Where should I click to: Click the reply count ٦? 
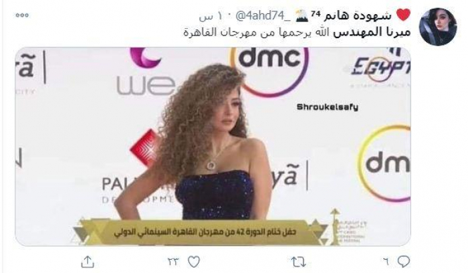pos(386,262)
